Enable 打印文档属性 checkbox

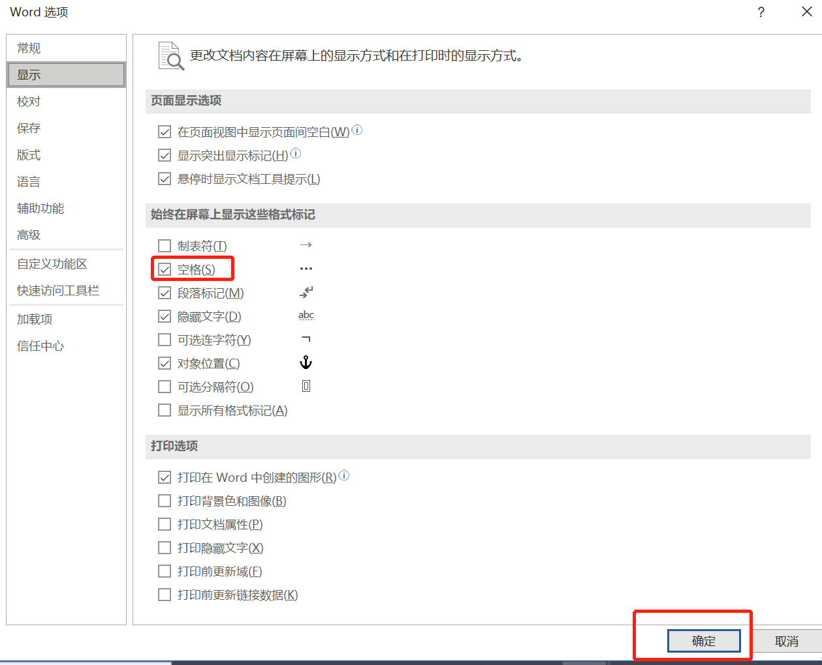[165, 525]
